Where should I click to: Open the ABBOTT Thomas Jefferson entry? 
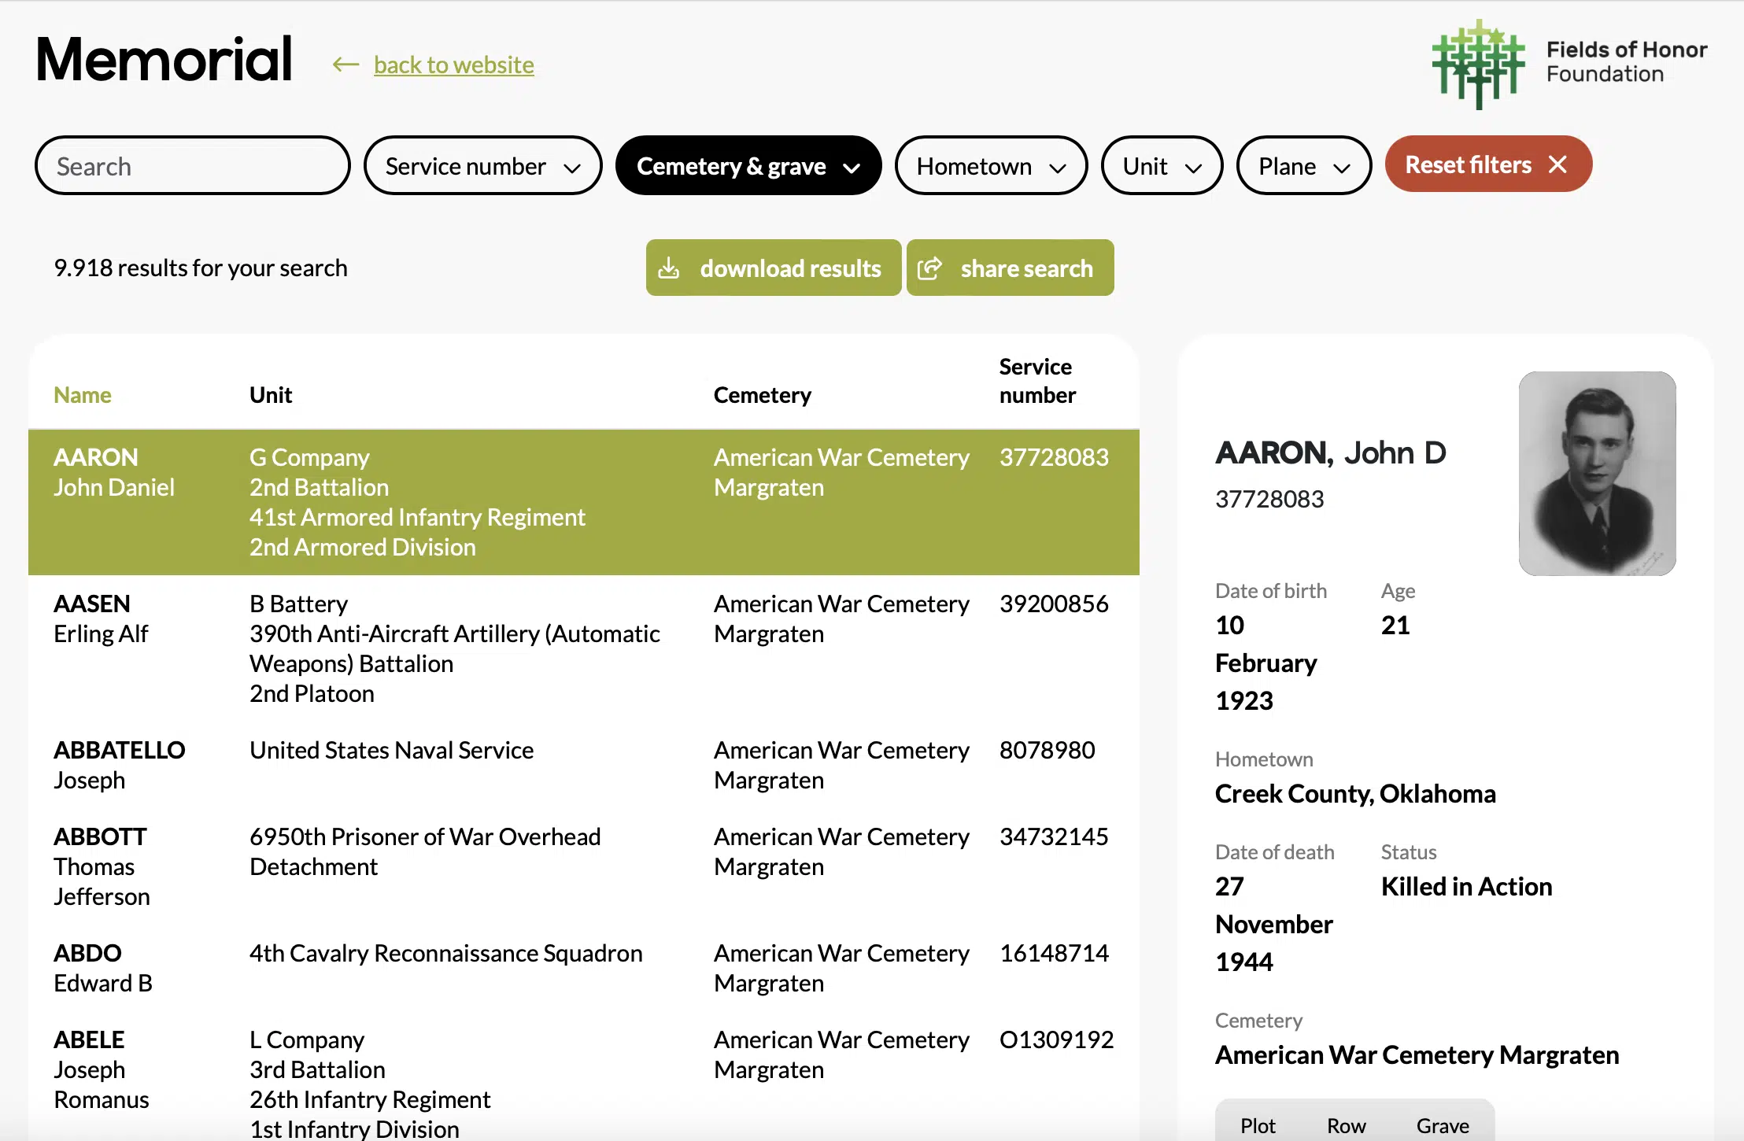(x=582, y=865)
